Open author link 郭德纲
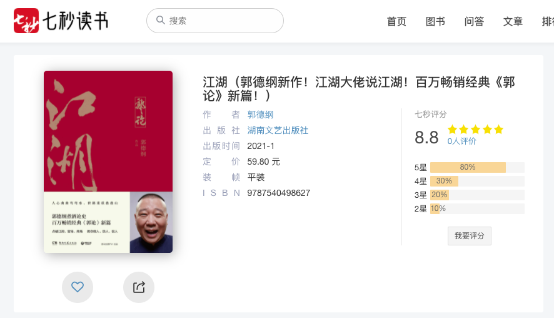 coord(260,115)
